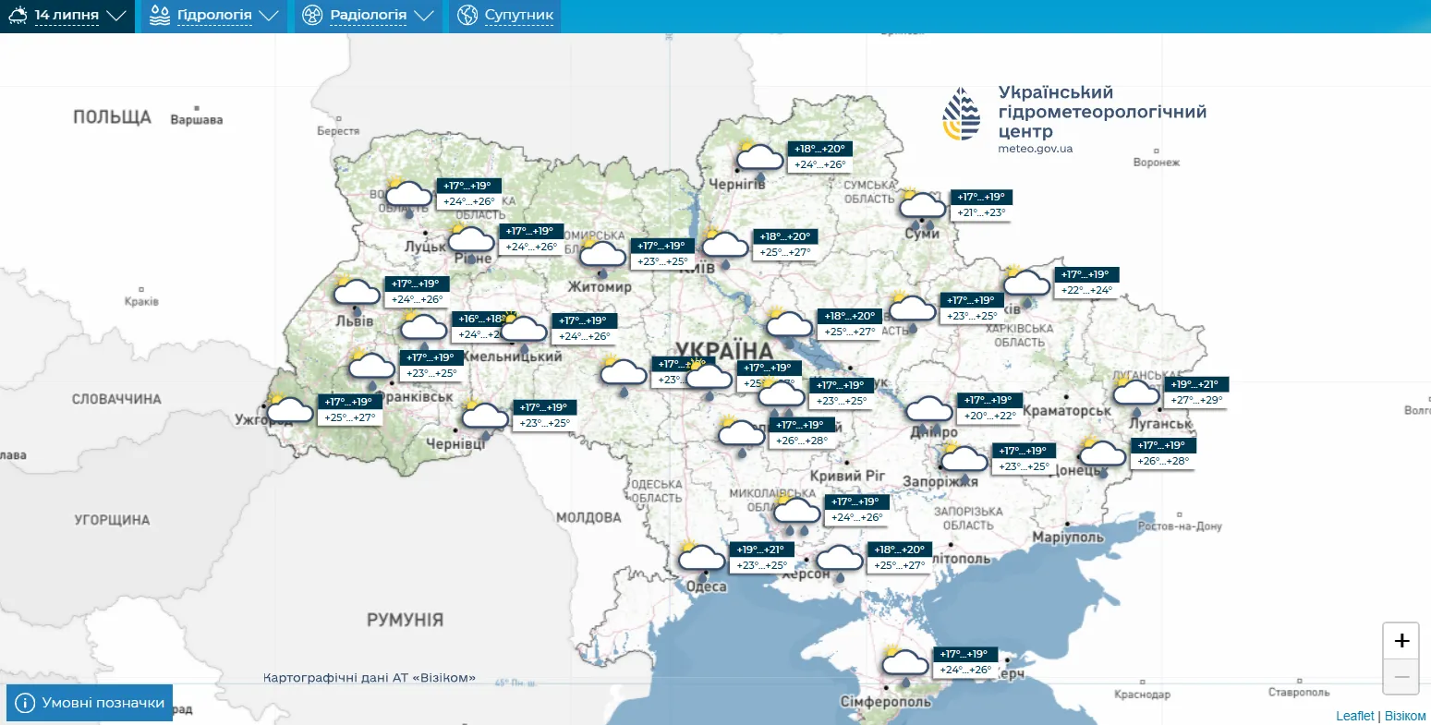
Task: Select Одеса night temperature +19°...+21°
Action: (x=760, y=550)
